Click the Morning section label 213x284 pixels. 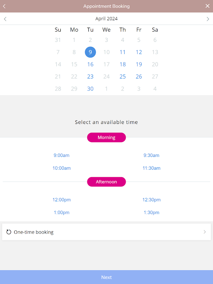click(x=106, y=137)
